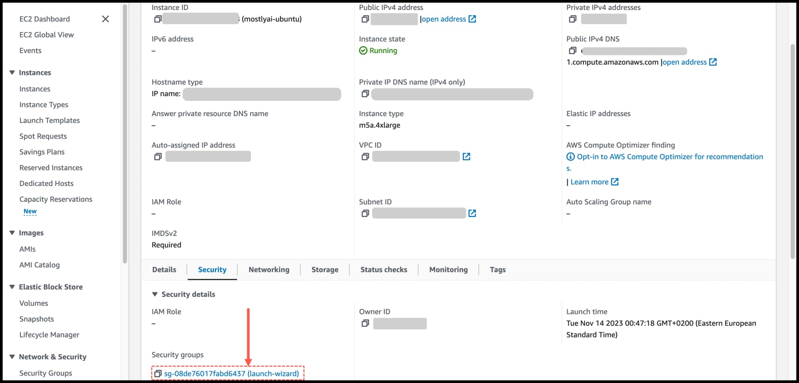Open the Monitoring tab

[448, 269]
